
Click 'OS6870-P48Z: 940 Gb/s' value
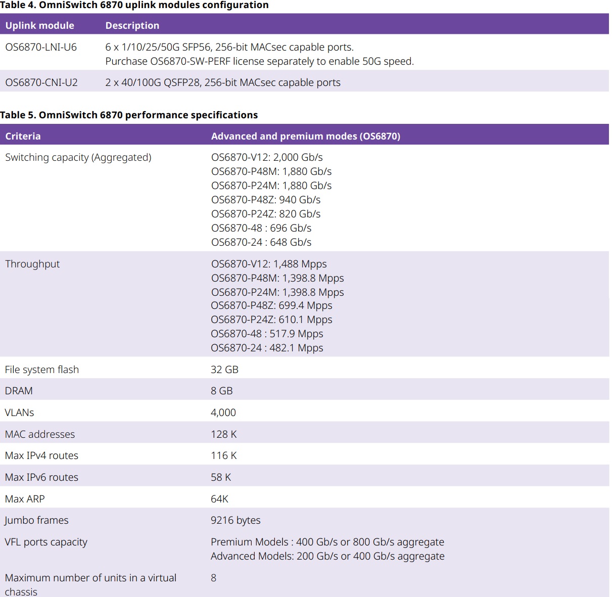(x=266, y=200)
